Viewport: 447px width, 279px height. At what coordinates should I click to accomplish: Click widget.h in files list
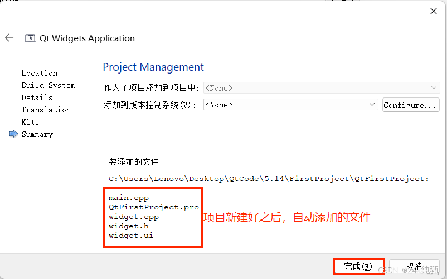click(129, 226)
